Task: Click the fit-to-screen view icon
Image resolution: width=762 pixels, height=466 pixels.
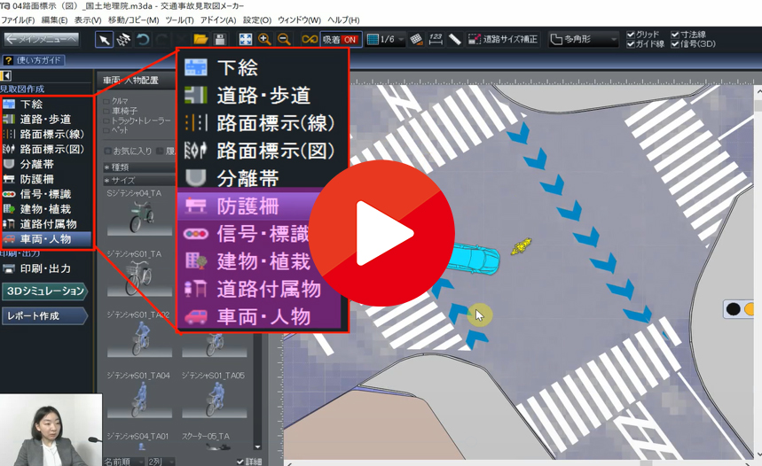Action: coord(246,40)
